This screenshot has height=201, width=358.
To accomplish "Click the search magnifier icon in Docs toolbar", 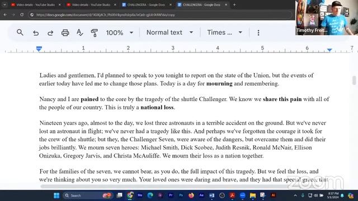I will click(x=20, y=32).
